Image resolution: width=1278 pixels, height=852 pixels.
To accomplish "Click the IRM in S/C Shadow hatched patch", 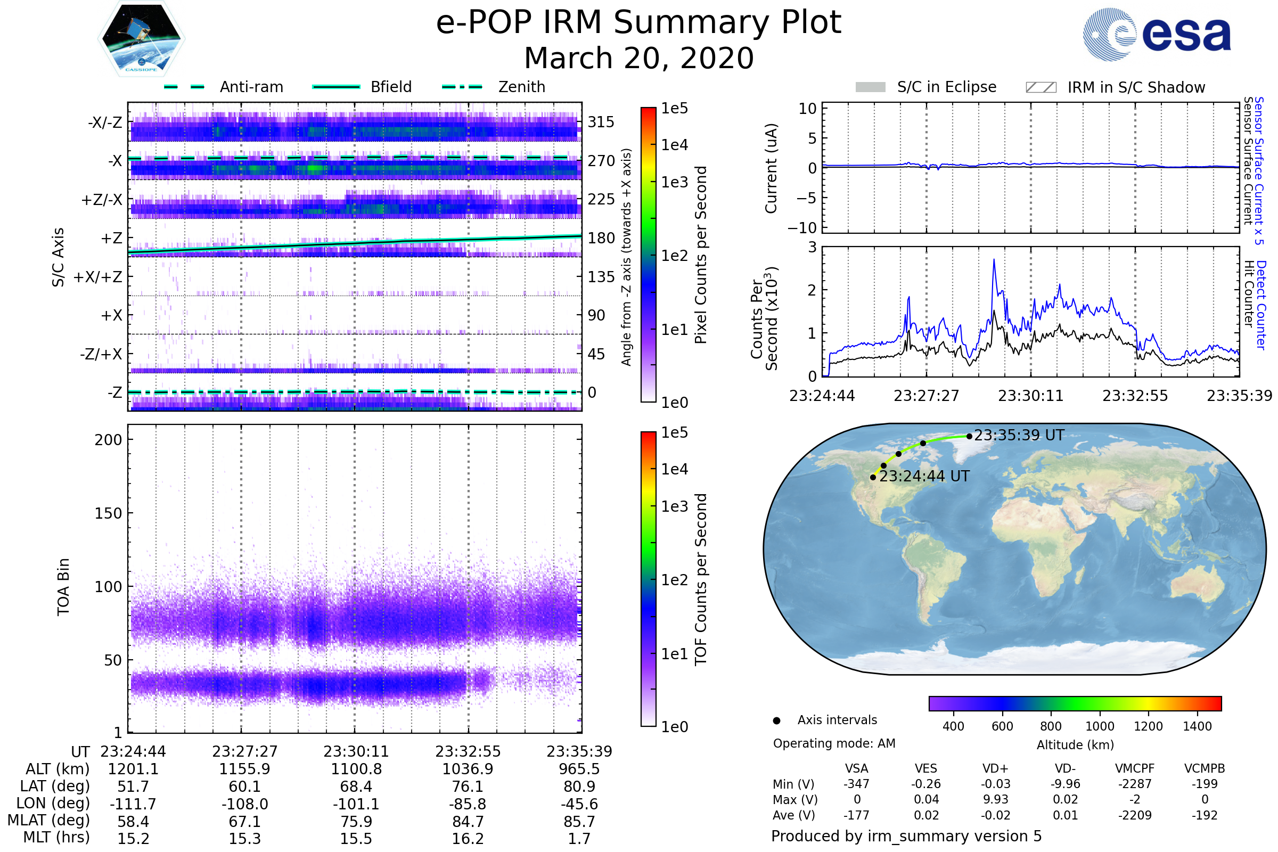I will (x=1041, y=87).
